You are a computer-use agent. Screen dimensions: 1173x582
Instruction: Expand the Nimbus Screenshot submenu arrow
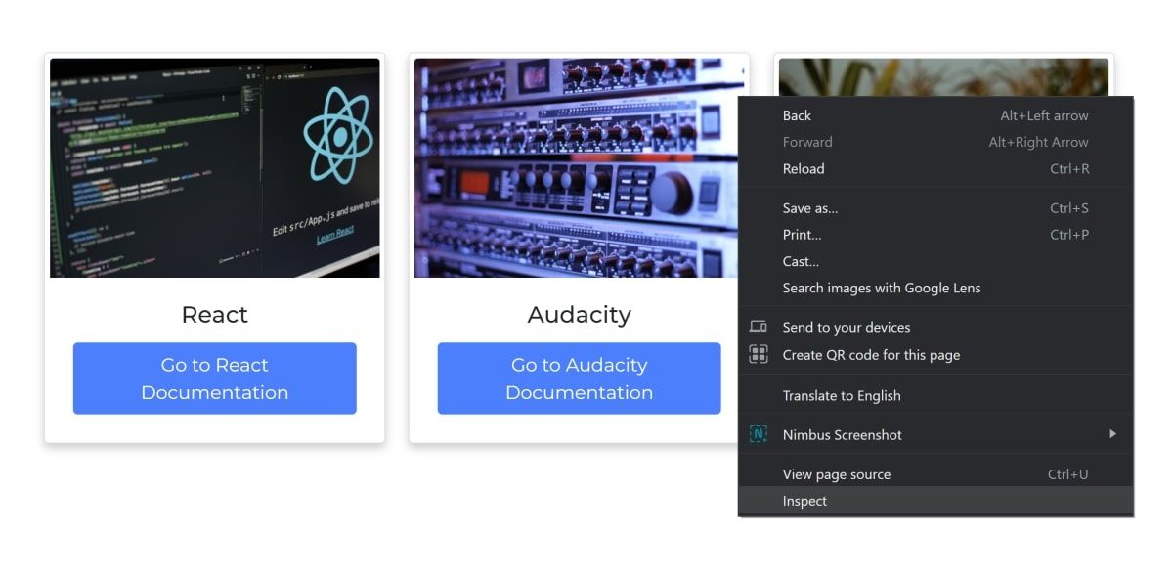pos(1112,434)
